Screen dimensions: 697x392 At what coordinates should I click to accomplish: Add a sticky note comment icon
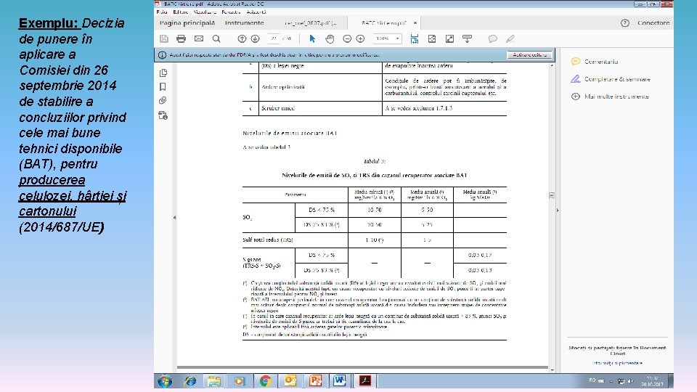[x=492, y=38]
